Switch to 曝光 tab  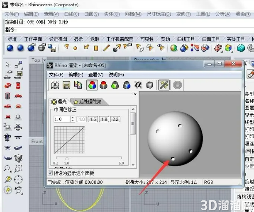pyautogui.click(x=59, y=101)
